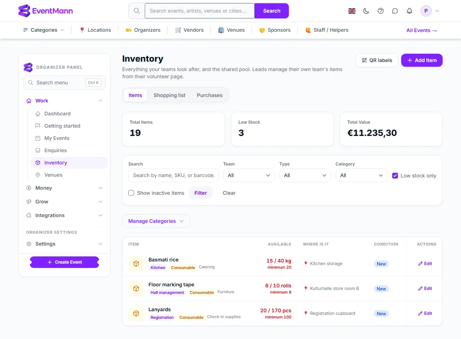
Task: Collapse the Work sidebar section
Action: (64, 101)
